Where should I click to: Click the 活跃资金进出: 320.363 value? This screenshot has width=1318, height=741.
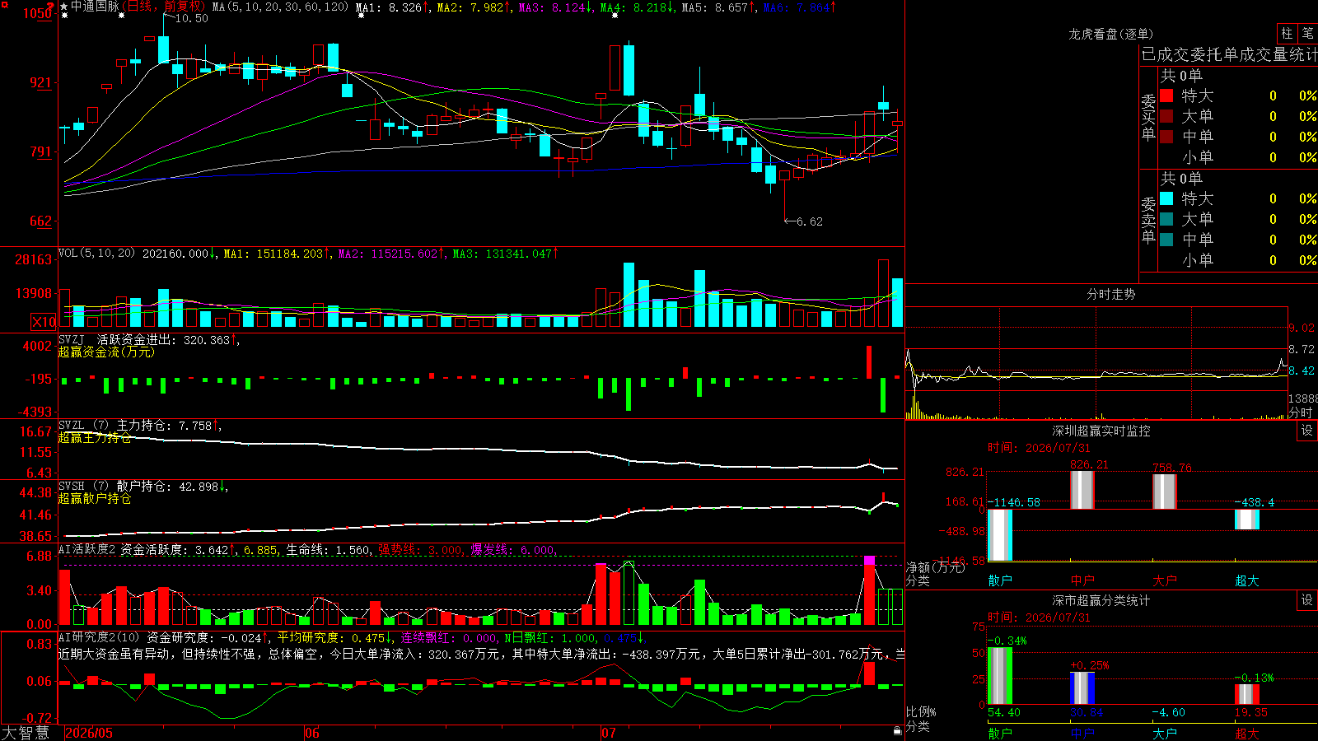coord(167,339)
